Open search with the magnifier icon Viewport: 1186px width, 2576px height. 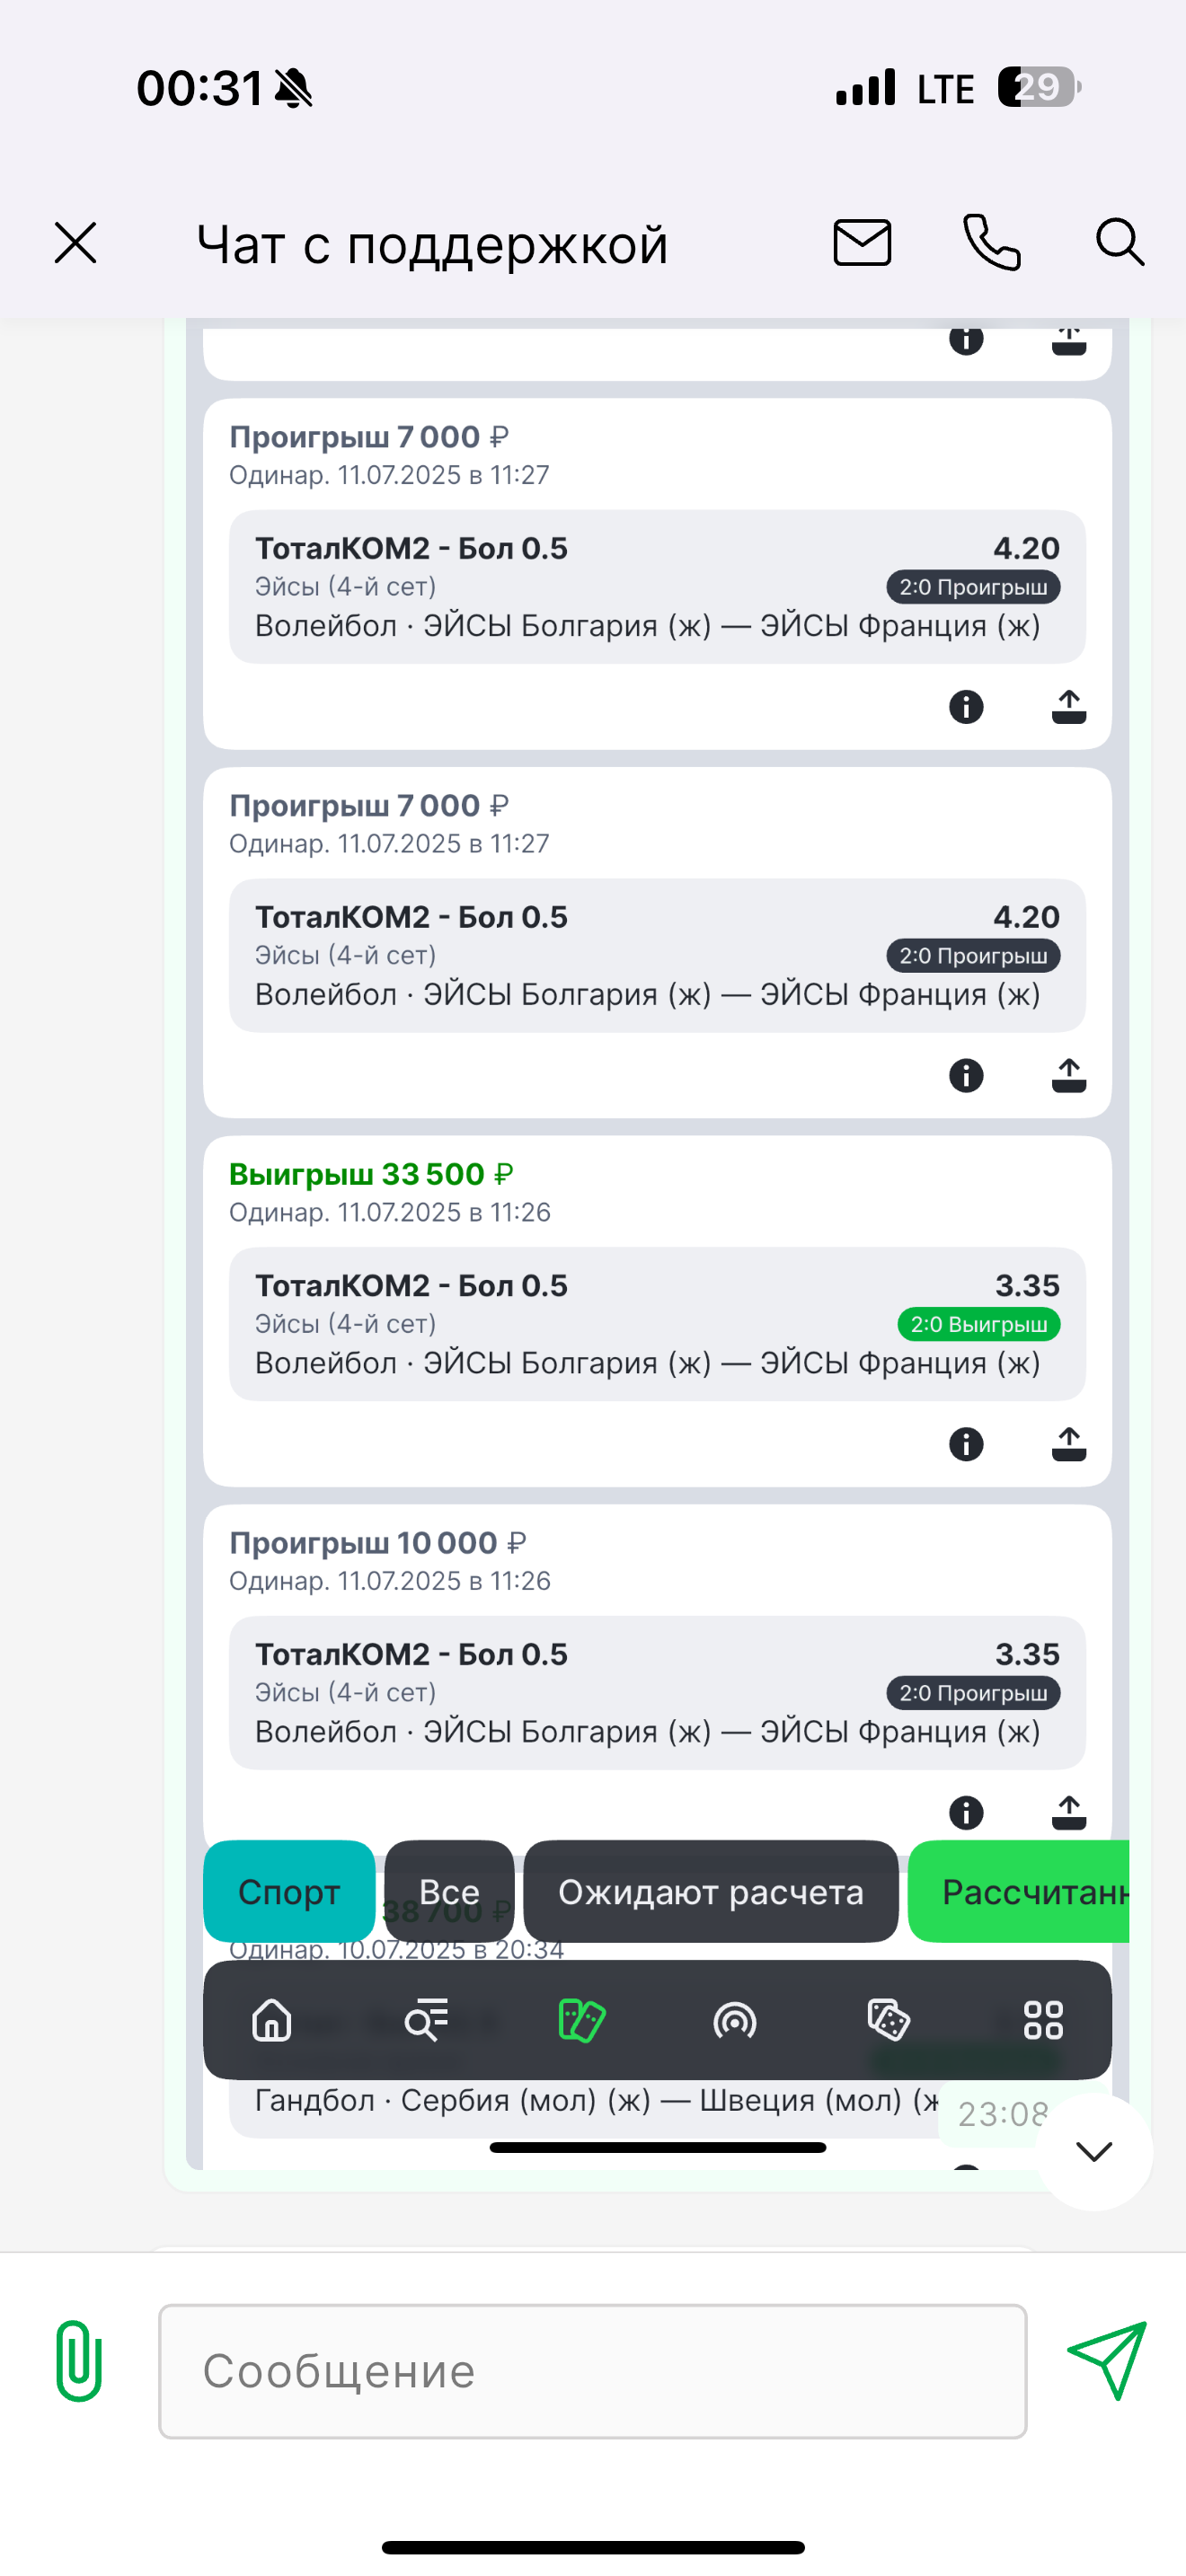tap(1119, 243)
